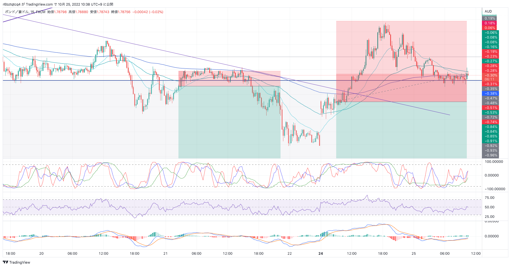Select the -0.35% gray axis label
Viewport: 511px width, 267px height.
tap(491, 89)
